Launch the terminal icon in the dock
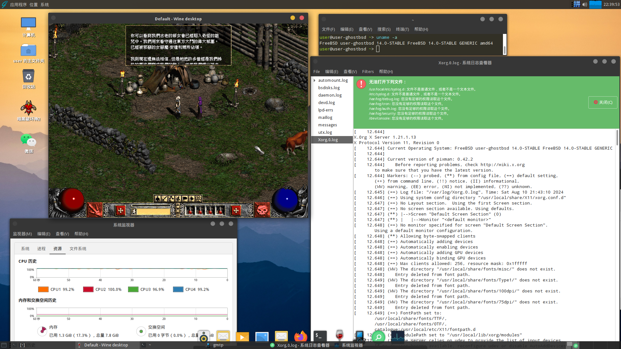Screen dimensions: 621x349 tap(320, 336)
